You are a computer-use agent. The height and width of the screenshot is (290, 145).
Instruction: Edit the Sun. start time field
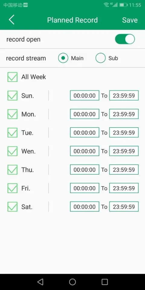coord(85,95)
